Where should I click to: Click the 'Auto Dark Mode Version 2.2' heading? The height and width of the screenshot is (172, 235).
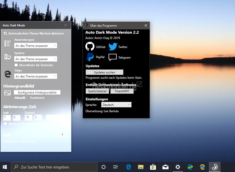[x=112, y=32]
